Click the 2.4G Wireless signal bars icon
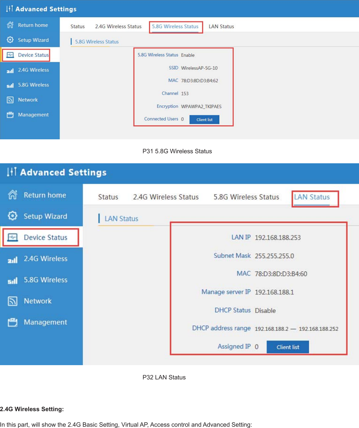The height and width of the screenshot is (428, 359). pos(10,70)
